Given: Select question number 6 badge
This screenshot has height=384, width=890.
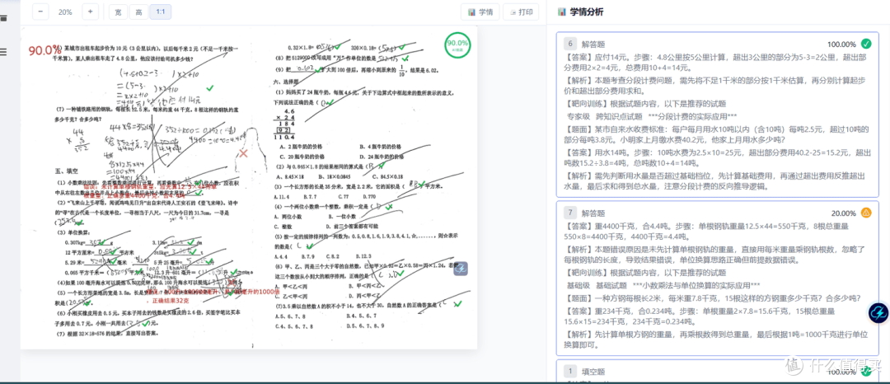Looking at the screenshot, I should click(570, 44).
